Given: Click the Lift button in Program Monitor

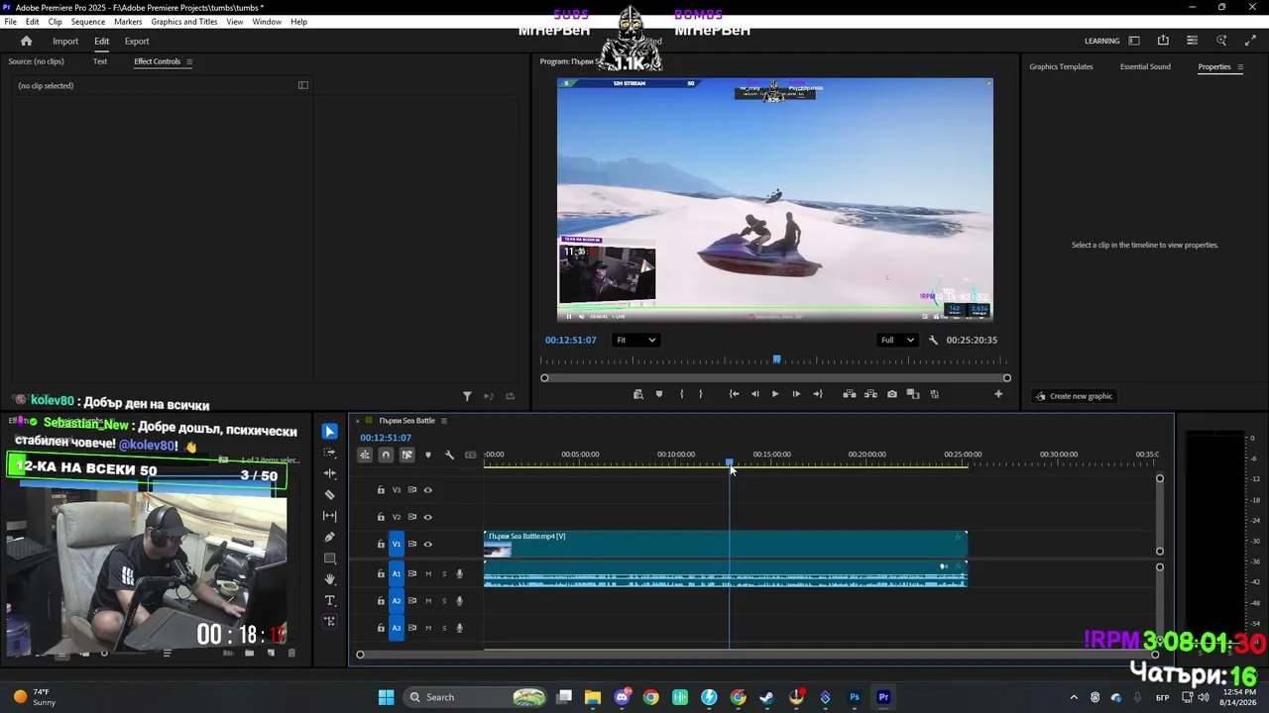Looking at the screenshot, I should pyautogui.click(x=850, y=394).
